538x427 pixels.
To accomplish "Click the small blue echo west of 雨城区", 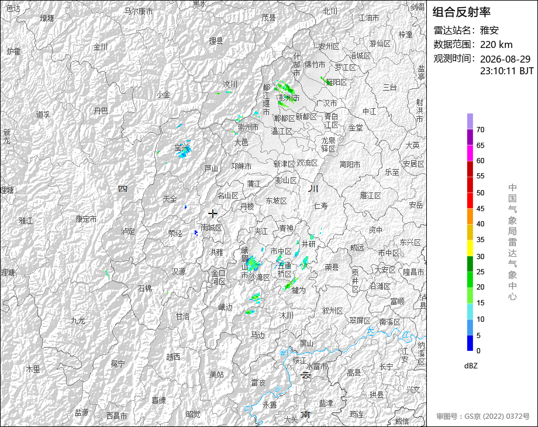I will tap(196, 233).
